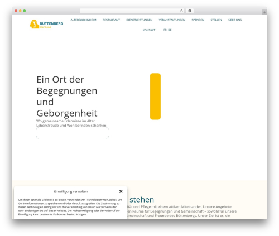Open the Alterswohnheim menu item
The image size is (279, 236).
coord(83,20)
